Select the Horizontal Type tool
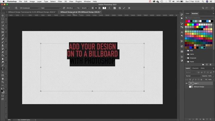 (3, 69)
